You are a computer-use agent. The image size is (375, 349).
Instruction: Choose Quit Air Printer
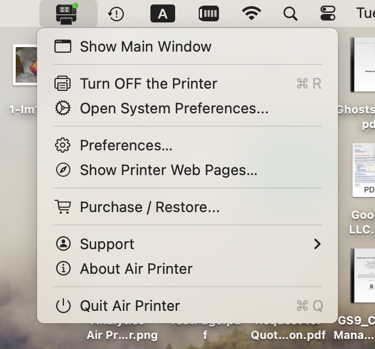(x=187, y=306)
